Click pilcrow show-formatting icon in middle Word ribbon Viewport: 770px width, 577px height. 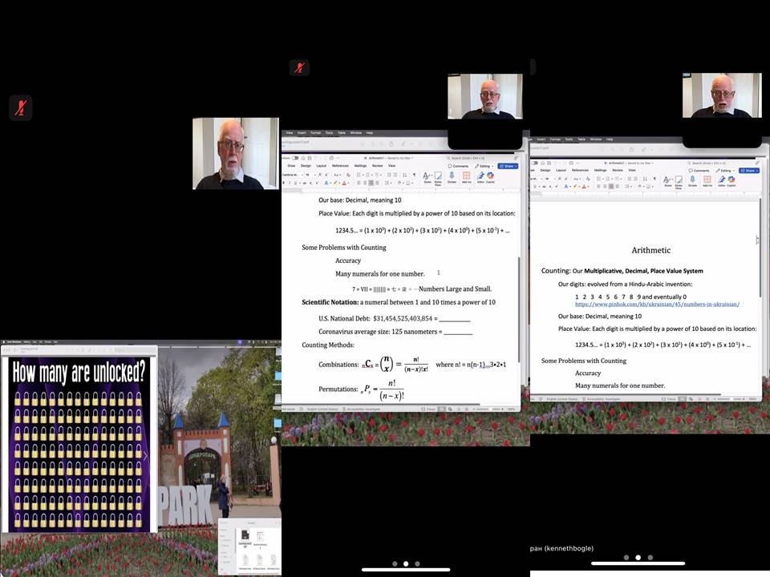pos(414,174)
